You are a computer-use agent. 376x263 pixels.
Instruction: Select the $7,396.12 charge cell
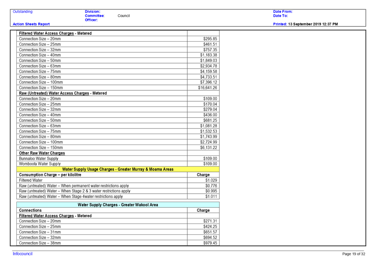click(x=203, y=82)
